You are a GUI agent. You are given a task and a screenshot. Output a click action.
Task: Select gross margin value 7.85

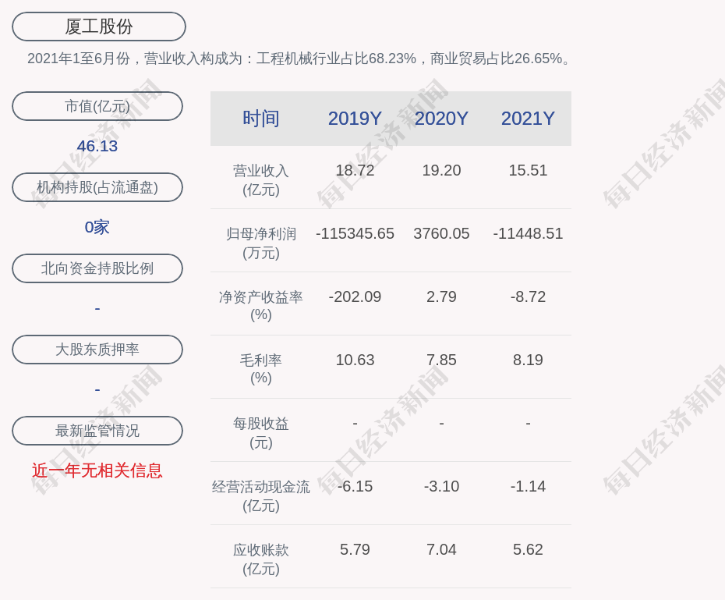pos(441,360)
